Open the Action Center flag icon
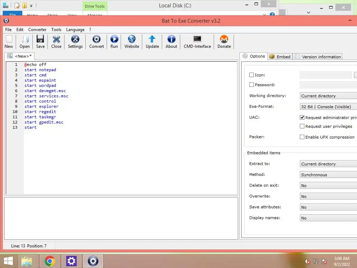 (324, 261)
